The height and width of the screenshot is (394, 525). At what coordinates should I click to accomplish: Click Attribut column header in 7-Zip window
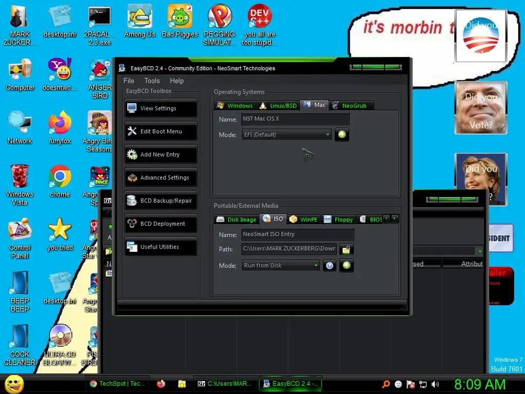[462, 264]
